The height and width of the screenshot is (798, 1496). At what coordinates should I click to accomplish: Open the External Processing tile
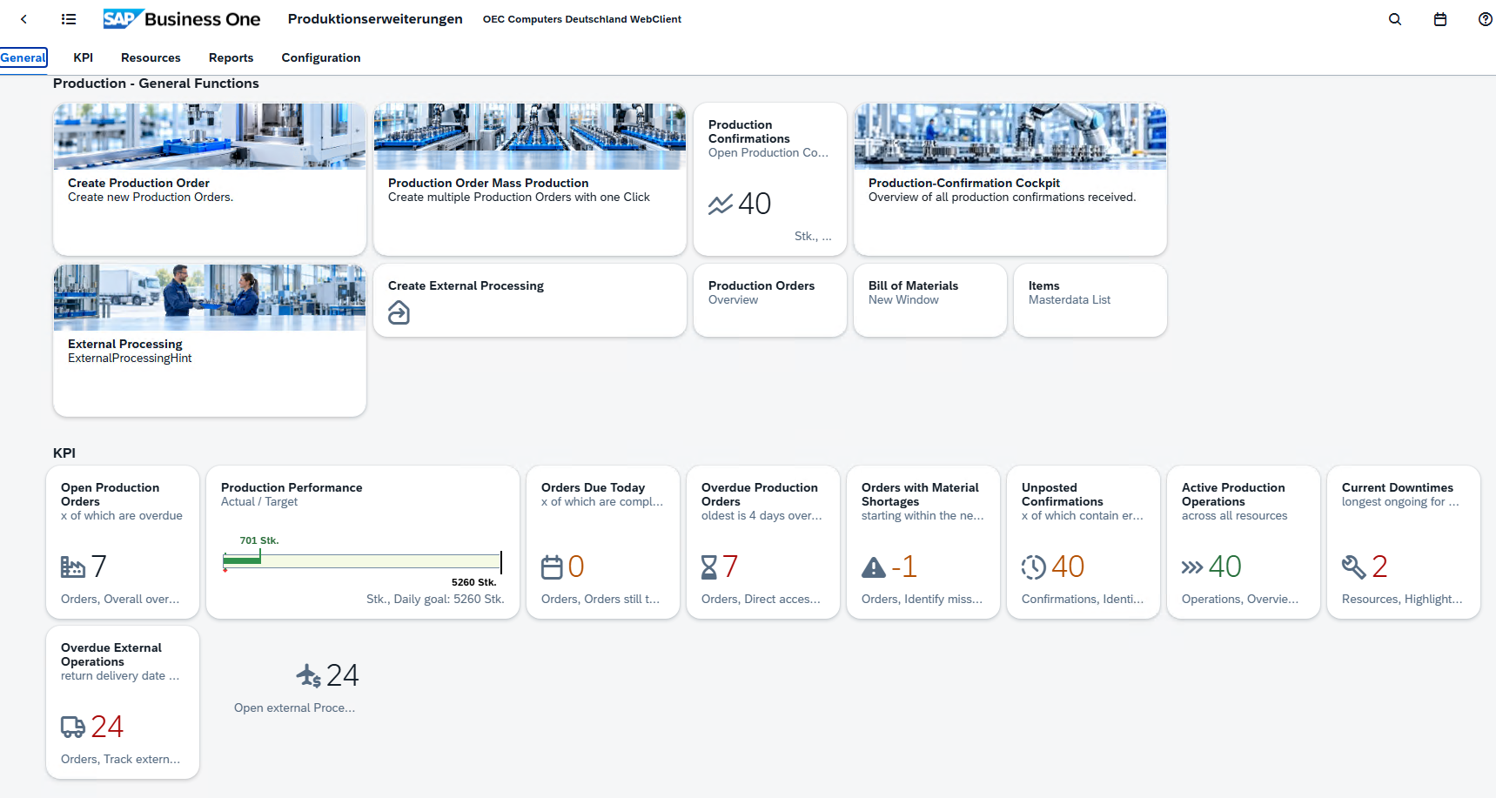click(x=210, y=340)
